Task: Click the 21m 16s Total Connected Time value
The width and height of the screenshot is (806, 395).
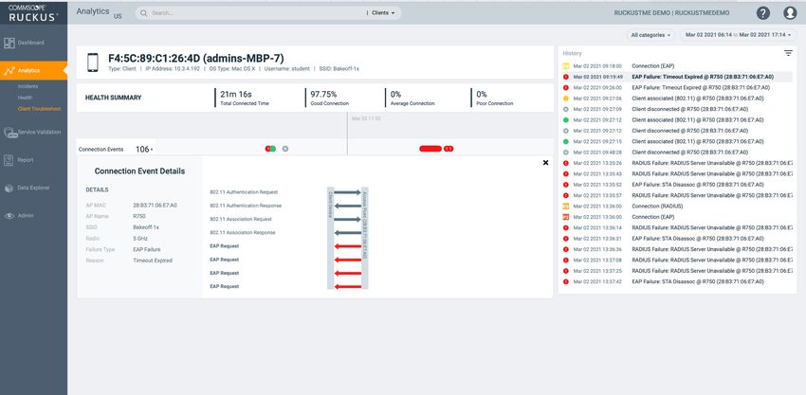Action: point(235,95)
